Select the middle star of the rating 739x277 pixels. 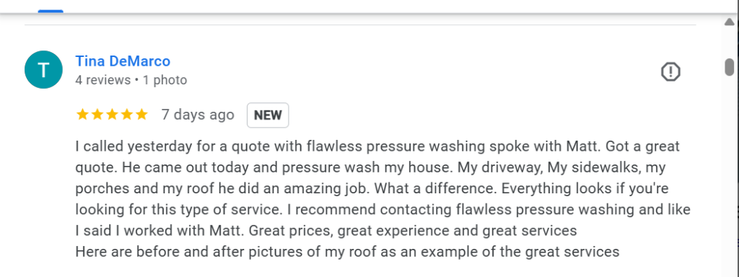click(x=112, y=115)
